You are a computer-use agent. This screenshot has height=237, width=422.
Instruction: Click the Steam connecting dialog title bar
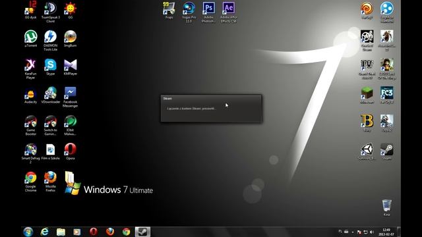pyautogui.click(x=211, y=98)
